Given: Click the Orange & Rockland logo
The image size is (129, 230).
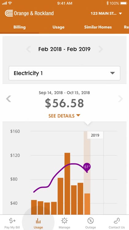Looking at the screenshot, I should [x=29, y=13].
